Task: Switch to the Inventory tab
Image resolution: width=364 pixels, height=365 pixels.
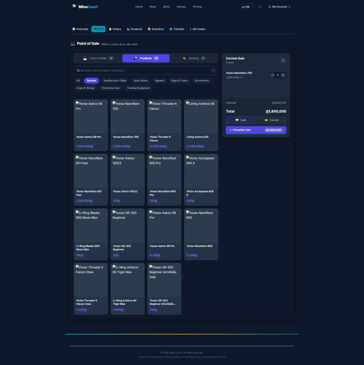Action: click(x=156, y=29)
